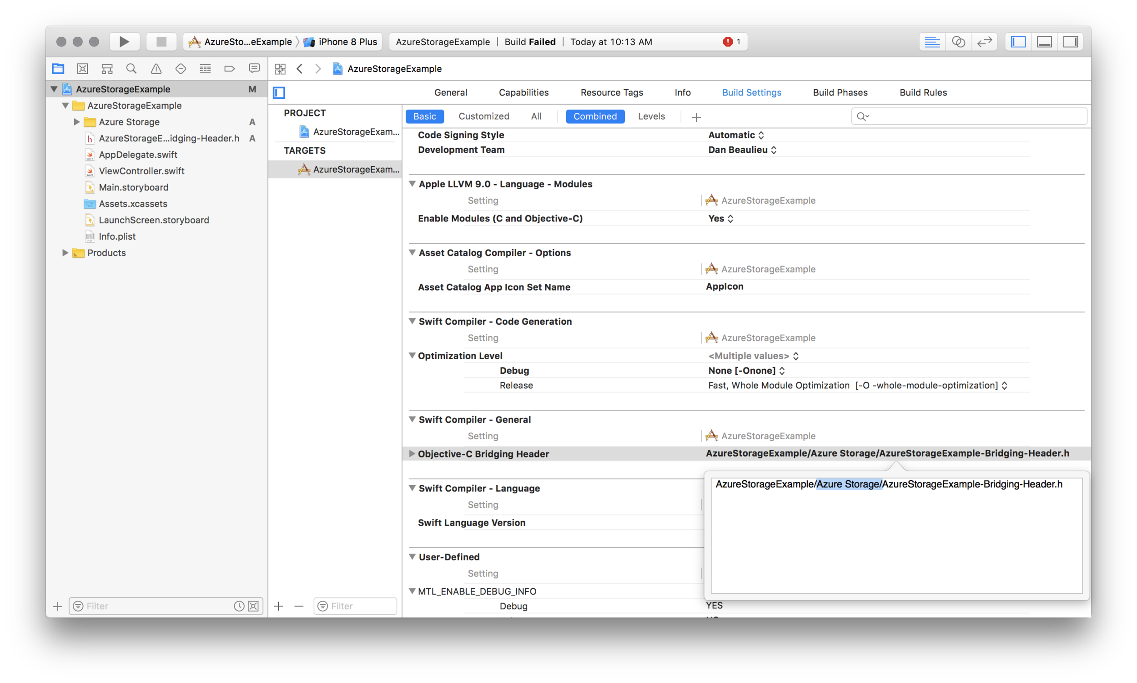
Task: Open the build error indicator badge
Action: [x=731, y=41]
